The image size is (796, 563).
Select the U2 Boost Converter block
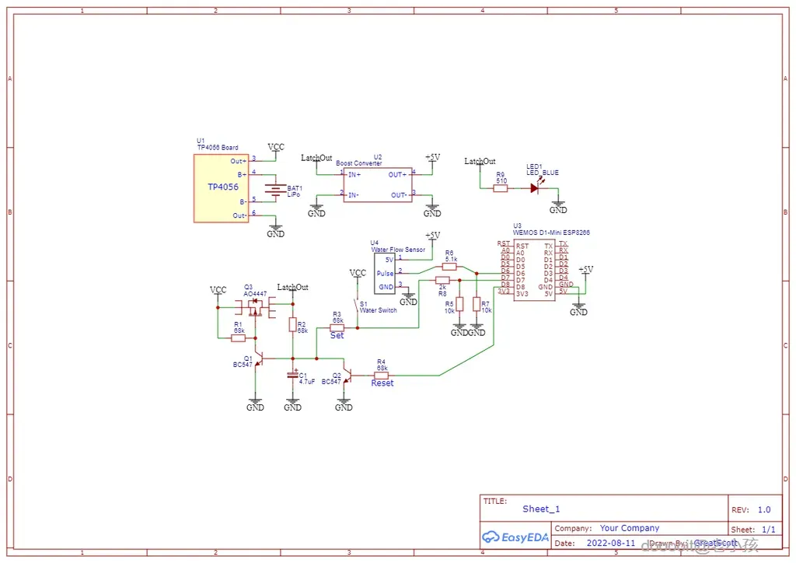coord(378,185)
